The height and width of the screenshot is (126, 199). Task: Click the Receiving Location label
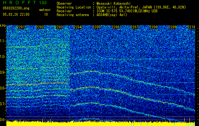click(74, 7)
